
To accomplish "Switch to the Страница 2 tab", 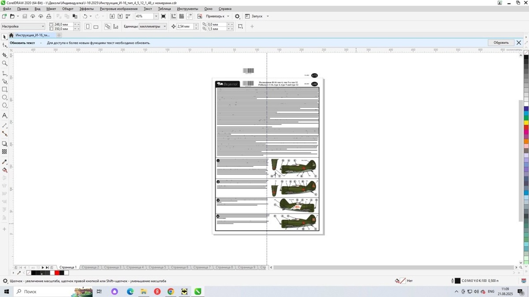I will pyautogui.click(x=90, y=267).
